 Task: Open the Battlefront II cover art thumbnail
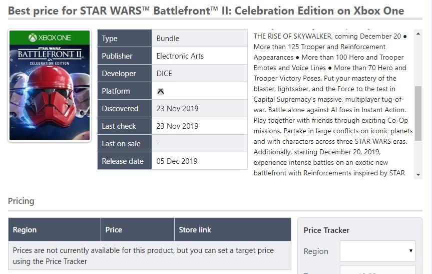[50, 86]
